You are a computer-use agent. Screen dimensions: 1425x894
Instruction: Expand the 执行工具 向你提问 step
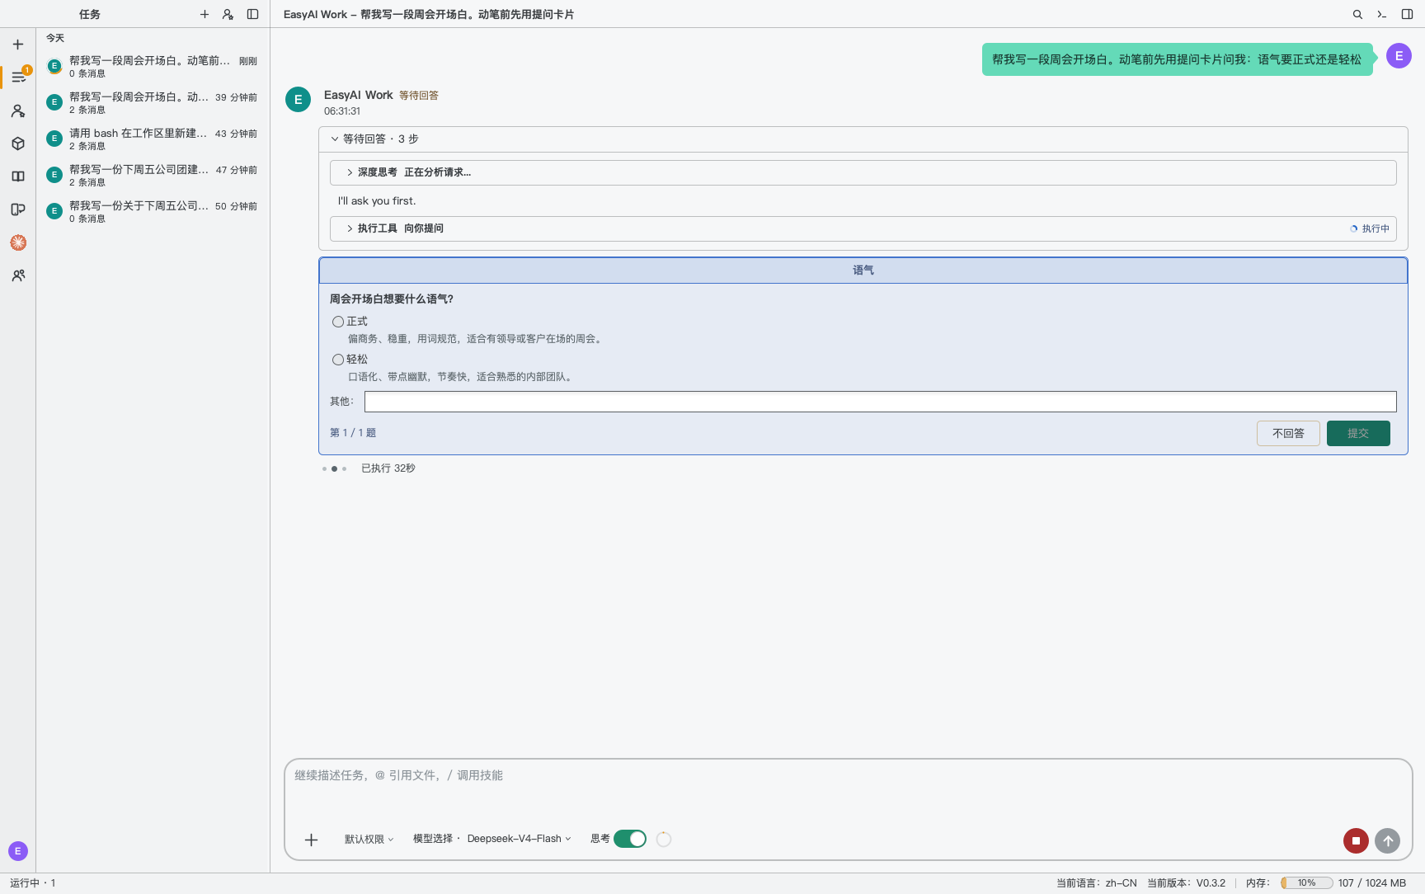click(x=863, y=228)
